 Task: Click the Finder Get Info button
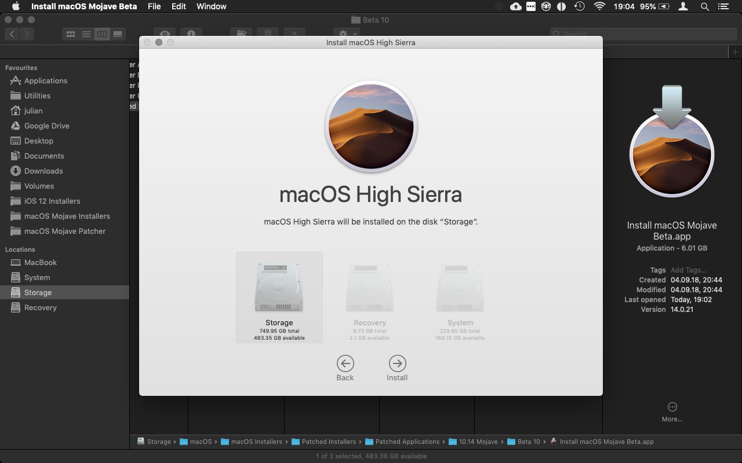point(191,34)
